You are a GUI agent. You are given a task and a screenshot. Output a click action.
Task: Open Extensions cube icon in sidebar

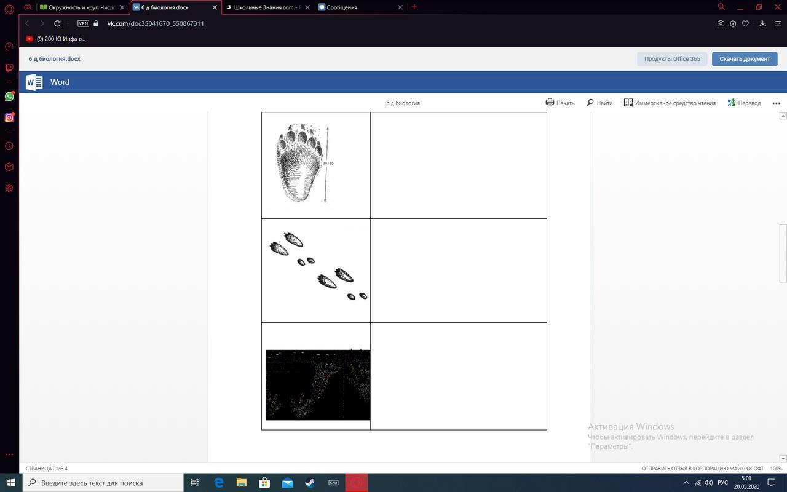(x=9, y=167)
